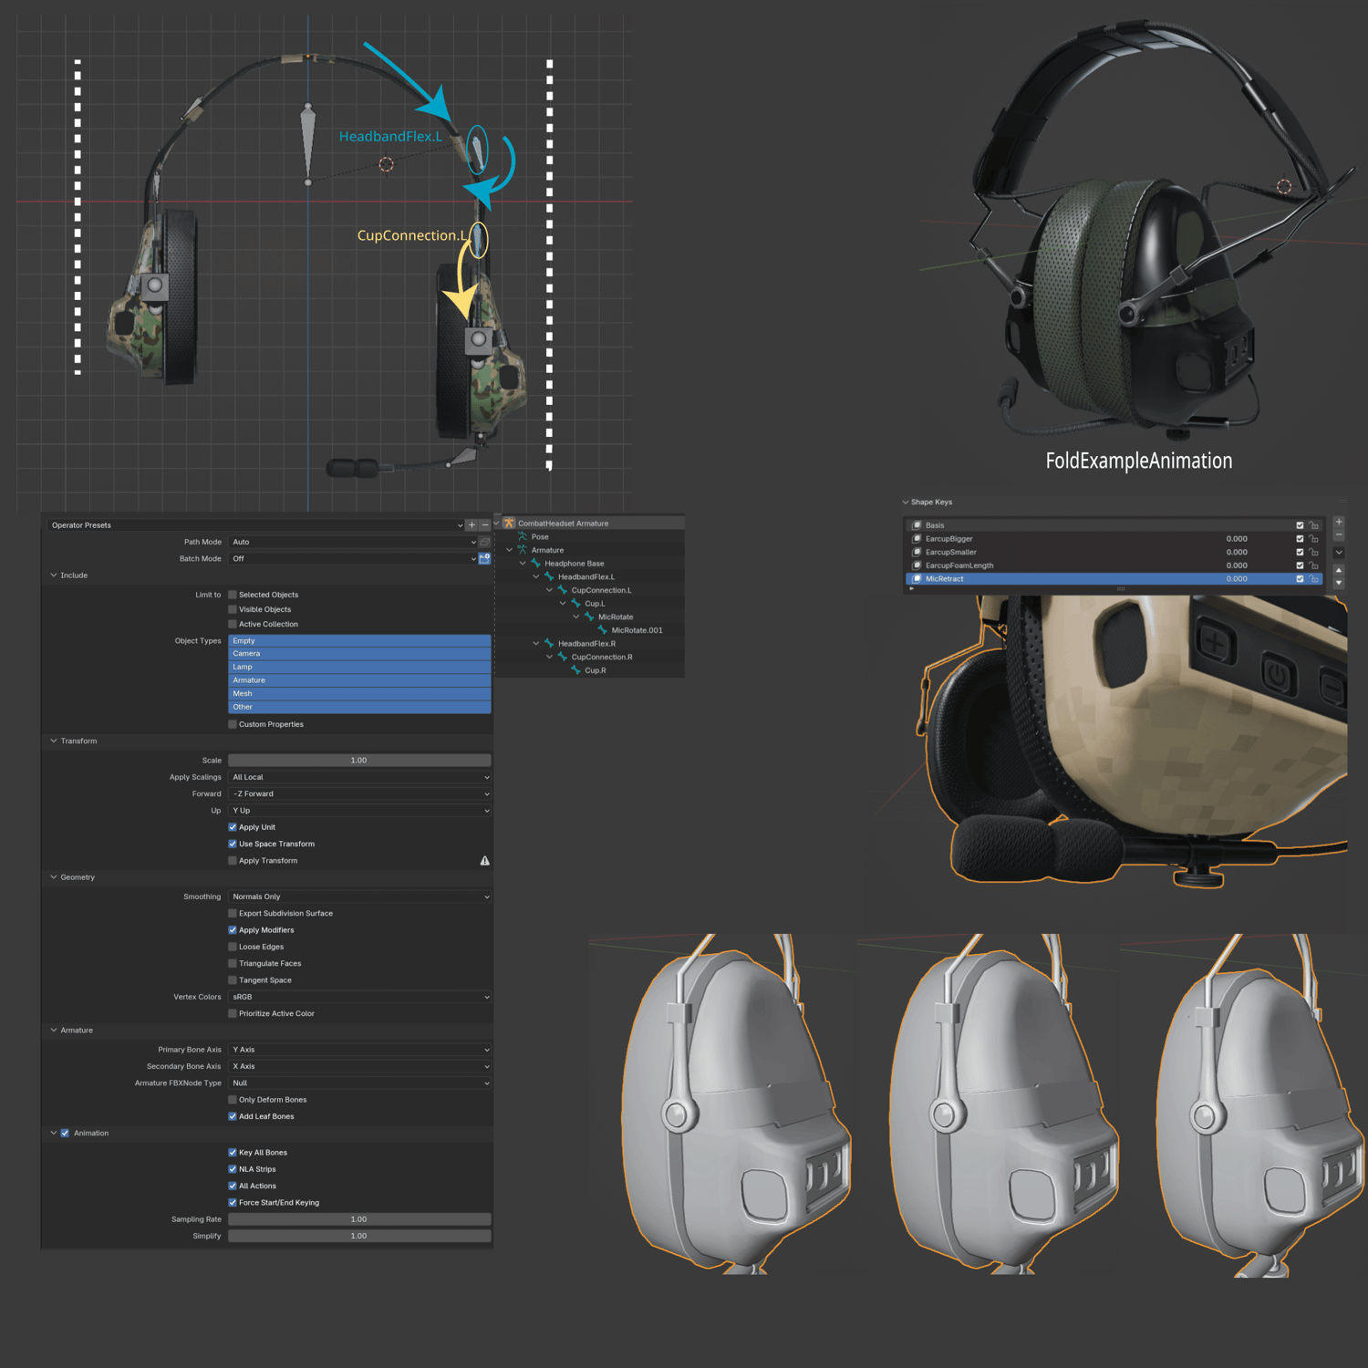Click the Cup.L bone icon
Viewport: 1368px width, 1368px height.
pyautogui.click(x=575, y=604)
